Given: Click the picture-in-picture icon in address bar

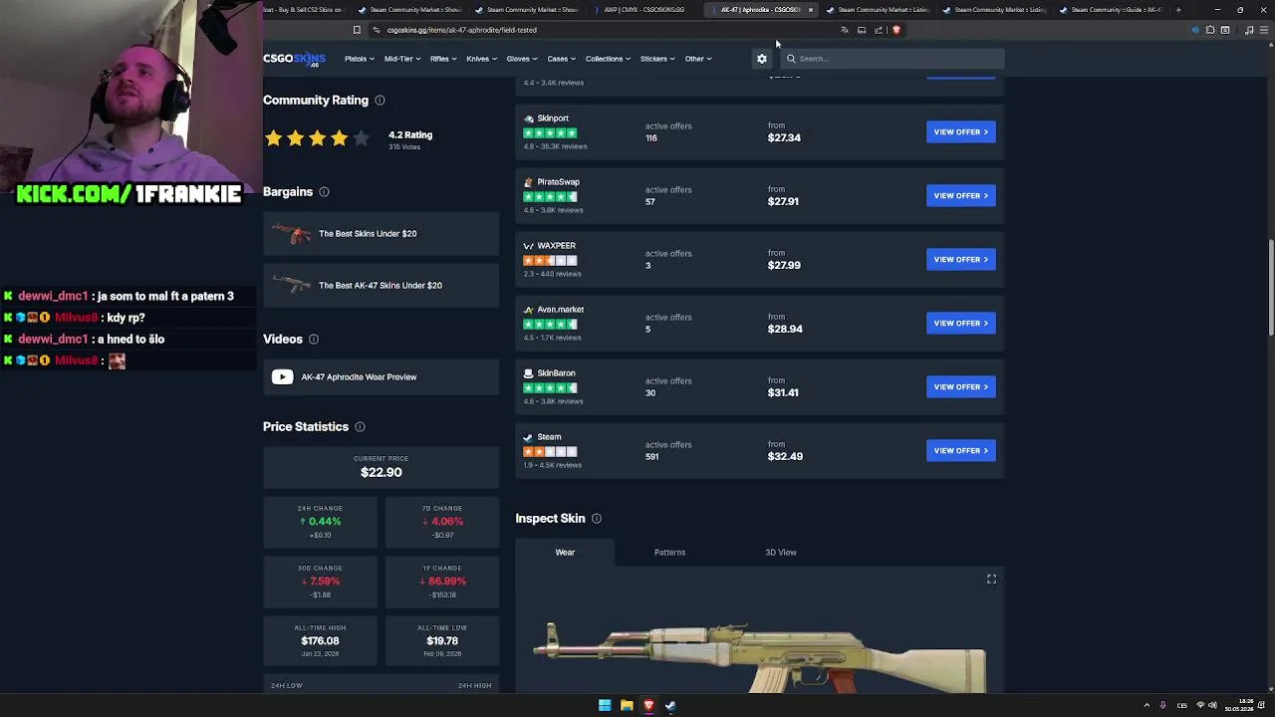Looking at the screenshot, I should coord(862,30).
